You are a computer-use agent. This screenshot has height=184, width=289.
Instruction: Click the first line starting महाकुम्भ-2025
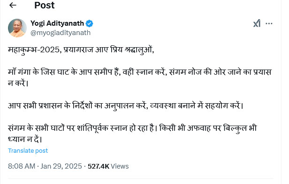pos(81,50)
